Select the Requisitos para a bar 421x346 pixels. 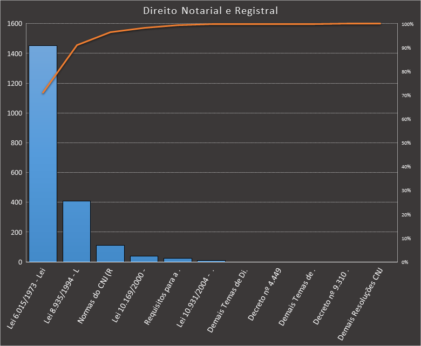(x=178, y=260)
